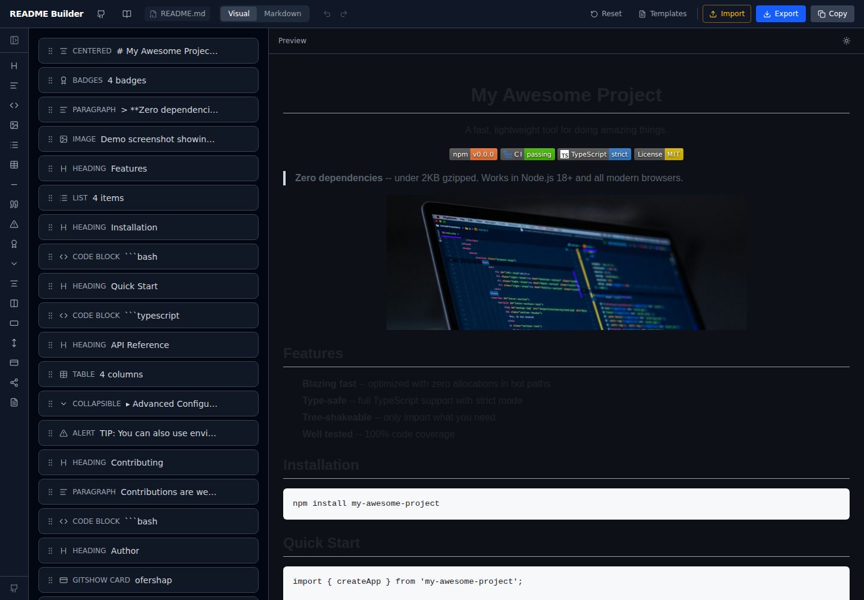Insert a spacer with the vertical arrows icon

[x=14, y=343]
